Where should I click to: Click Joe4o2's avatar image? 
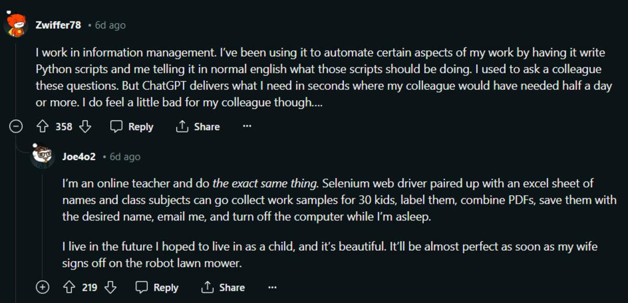[x=42, y=156]
